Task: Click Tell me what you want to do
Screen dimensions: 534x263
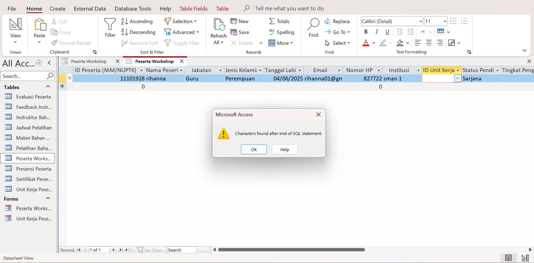Action: tap(290, 9)
